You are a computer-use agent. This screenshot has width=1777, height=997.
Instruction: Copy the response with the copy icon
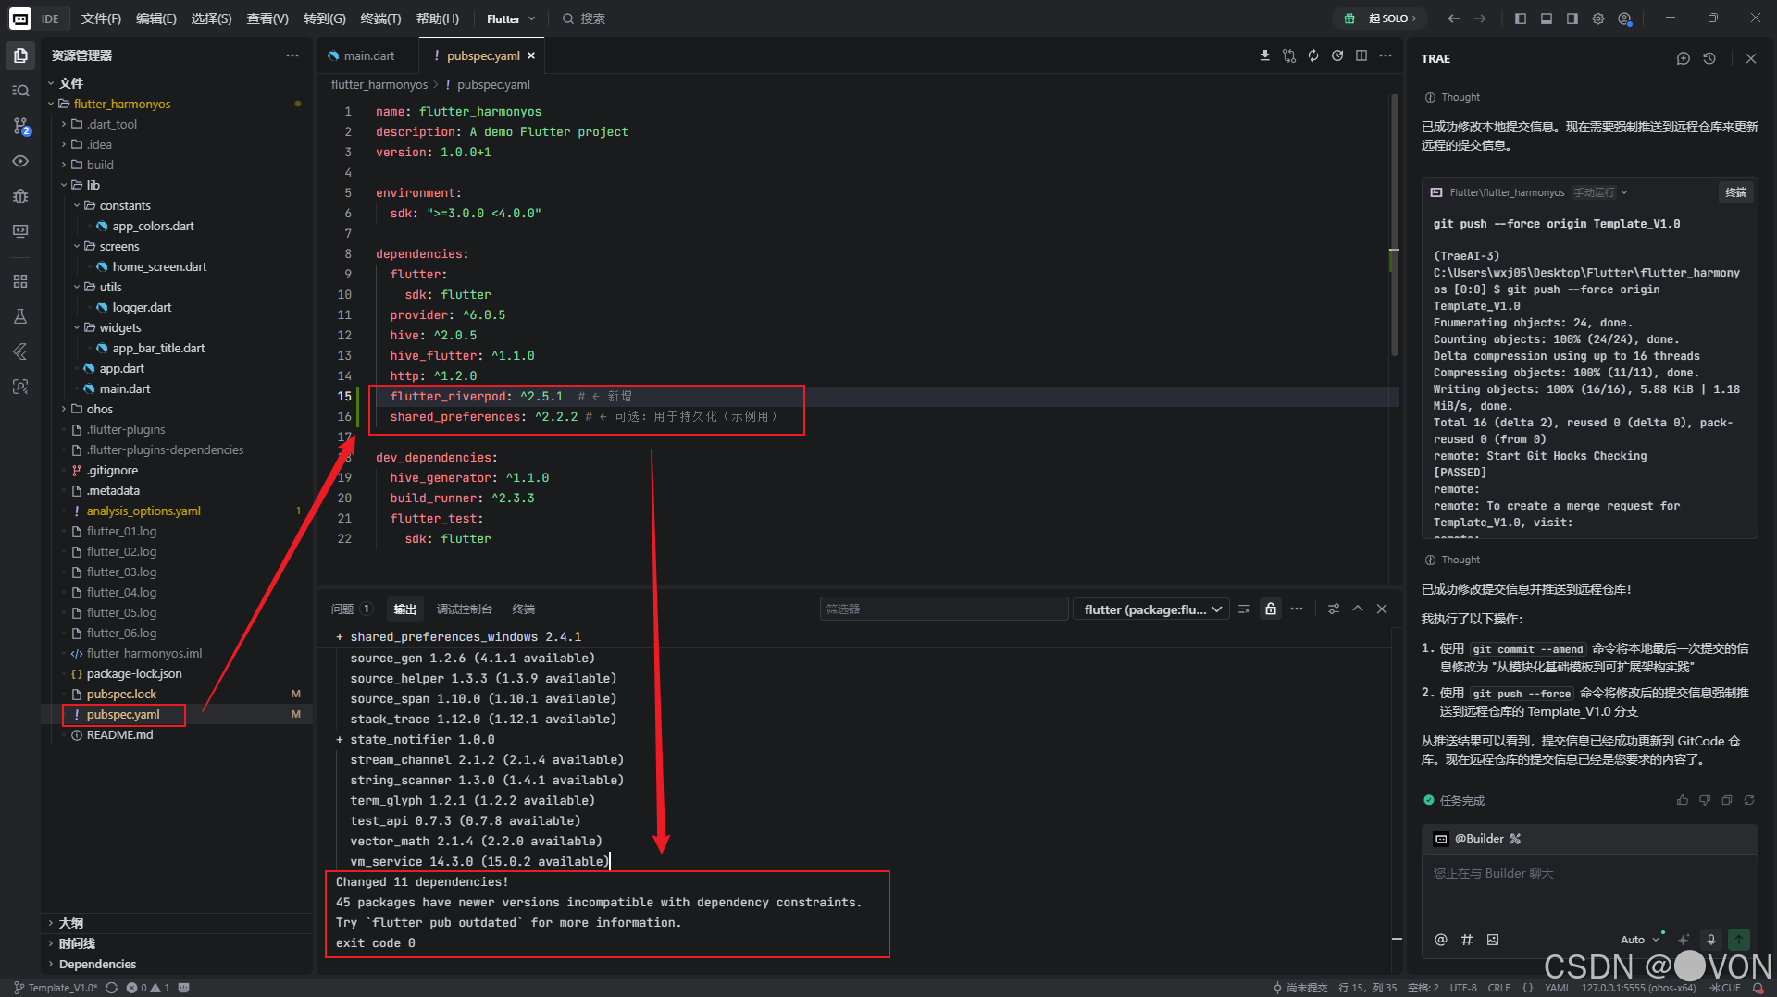(1727, 800)
